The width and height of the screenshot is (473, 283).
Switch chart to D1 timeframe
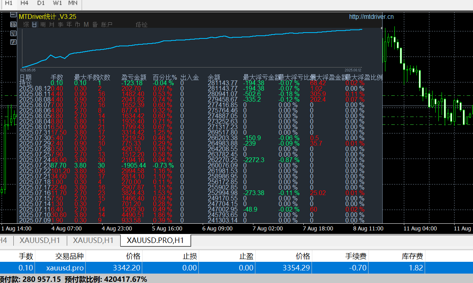pyautogui.click(x=41, y=3)
